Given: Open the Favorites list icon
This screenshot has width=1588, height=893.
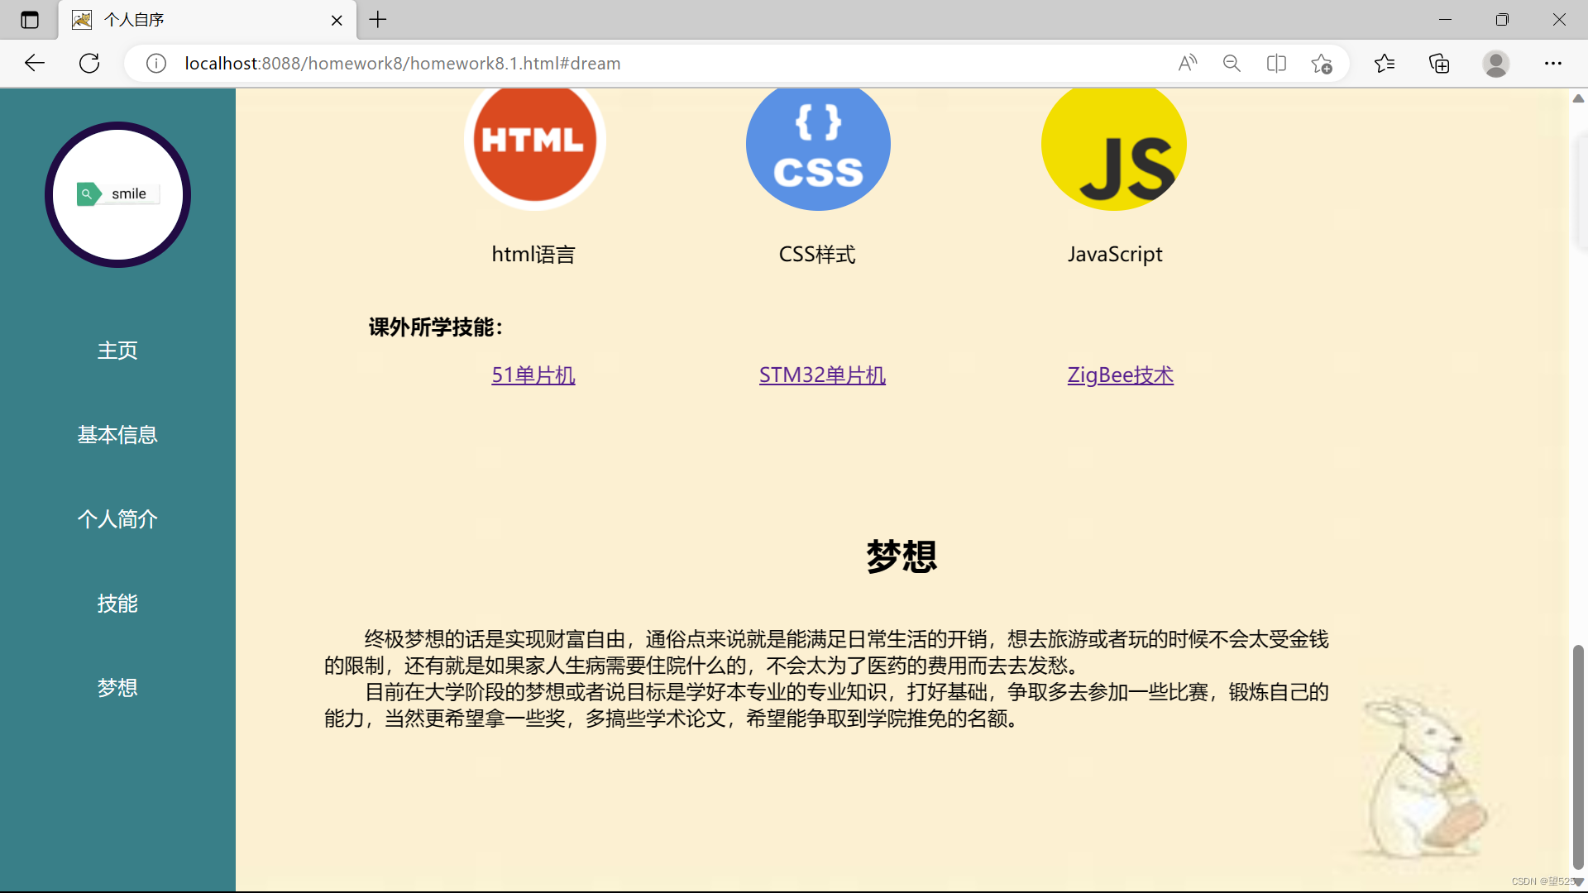Looking at the screenshot, I should tap(1385, 63).
